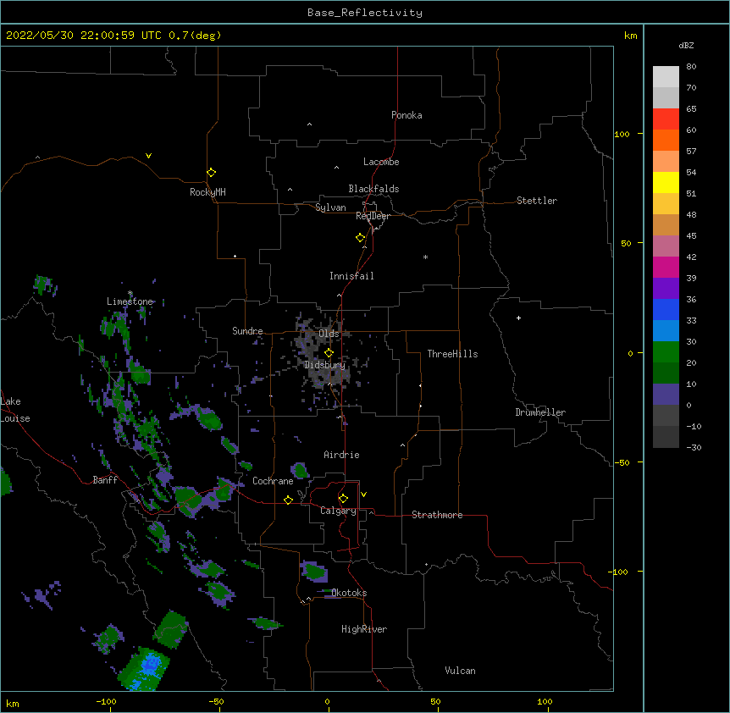Click the Blackfalds town label
Image resolution: width=730 pixels, height=713 pixels.
[x=373, y=189]
